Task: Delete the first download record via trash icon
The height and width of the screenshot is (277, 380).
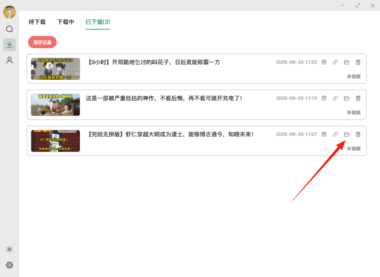Action: pyautogui.click(x=358, y=62)
